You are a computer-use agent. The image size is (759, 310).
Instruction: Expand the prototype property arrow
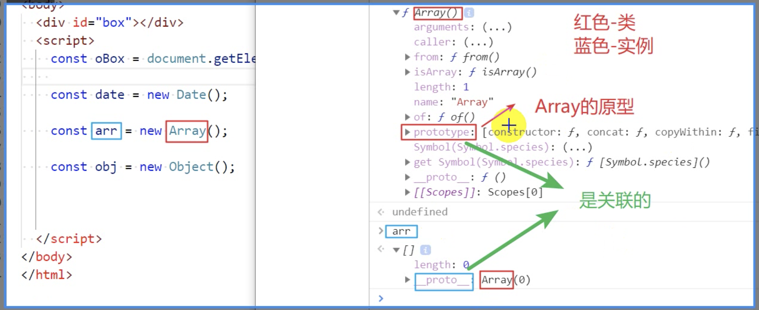[407, 132]
